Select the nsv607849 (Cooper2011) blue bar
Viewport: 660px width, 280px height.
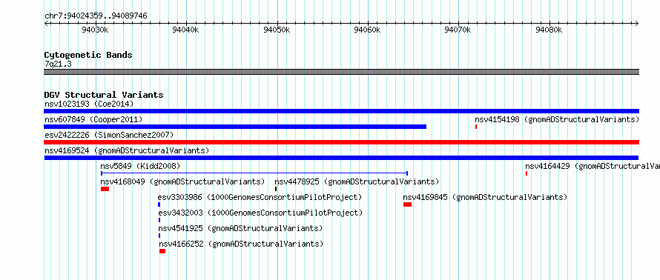pos(235,127)
